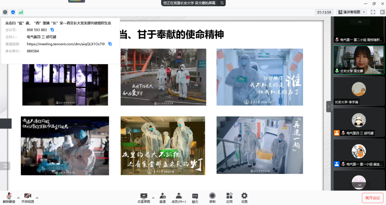Unmute microphone with 解除静音
The width and height of the screenshot is (386, 205).
click(9, 198)
